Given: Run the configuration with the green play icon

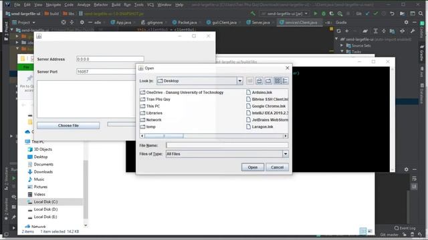Looking at the screenshot, I should click(x=316, y=13).
